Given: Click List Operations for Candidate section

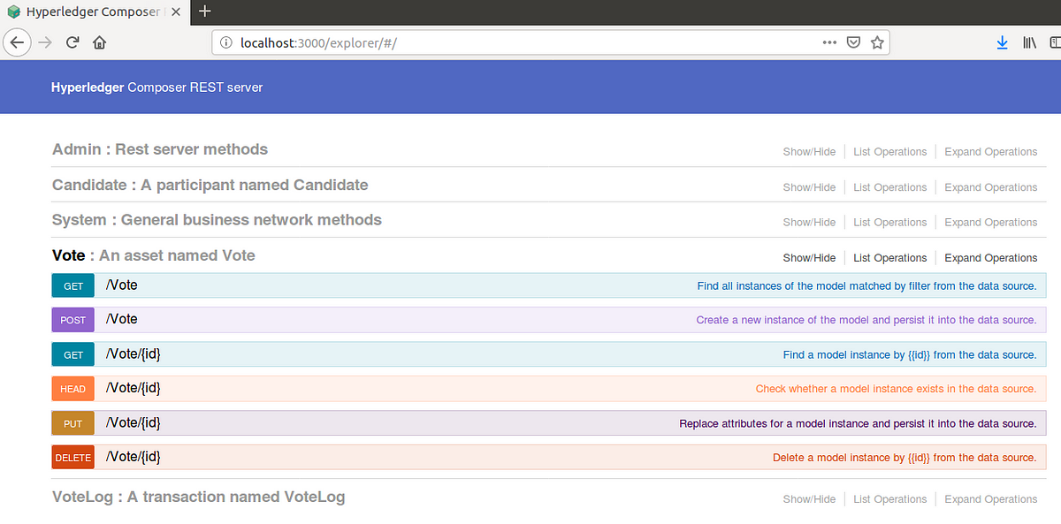Looking at the screenshot, I should (x=889, y=187).
